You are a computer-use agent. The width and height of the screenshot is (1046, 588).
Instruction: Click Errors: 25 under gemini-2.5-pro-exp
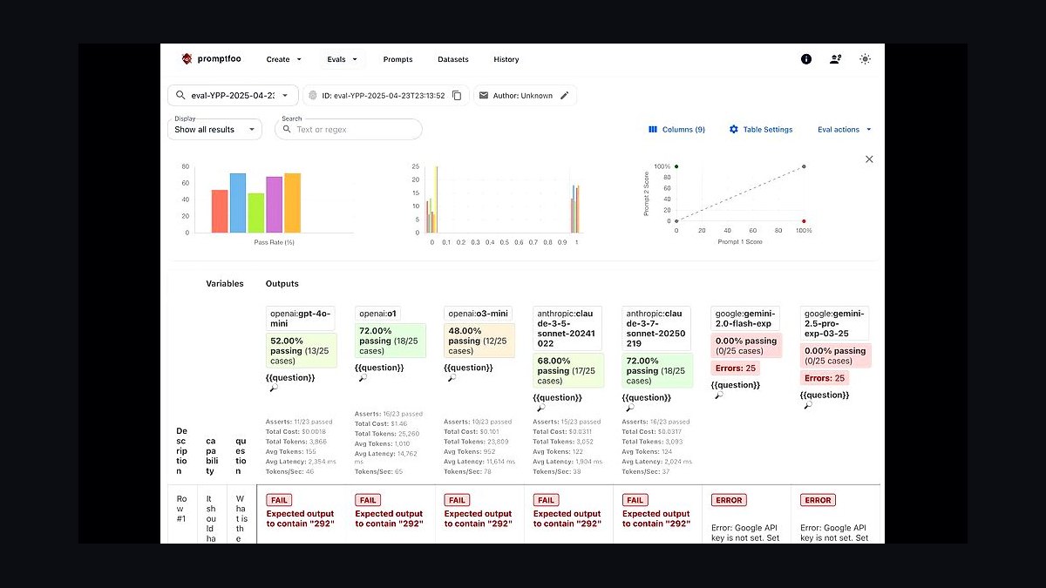coord(825,378)
